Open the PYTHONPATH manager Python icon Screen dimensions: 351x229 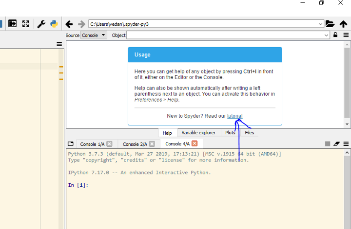click(x=54, y=24)
